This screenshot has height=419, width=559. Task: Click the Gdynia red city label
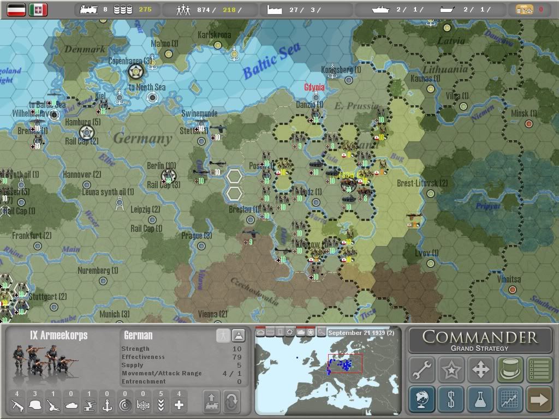coord(314,87)
